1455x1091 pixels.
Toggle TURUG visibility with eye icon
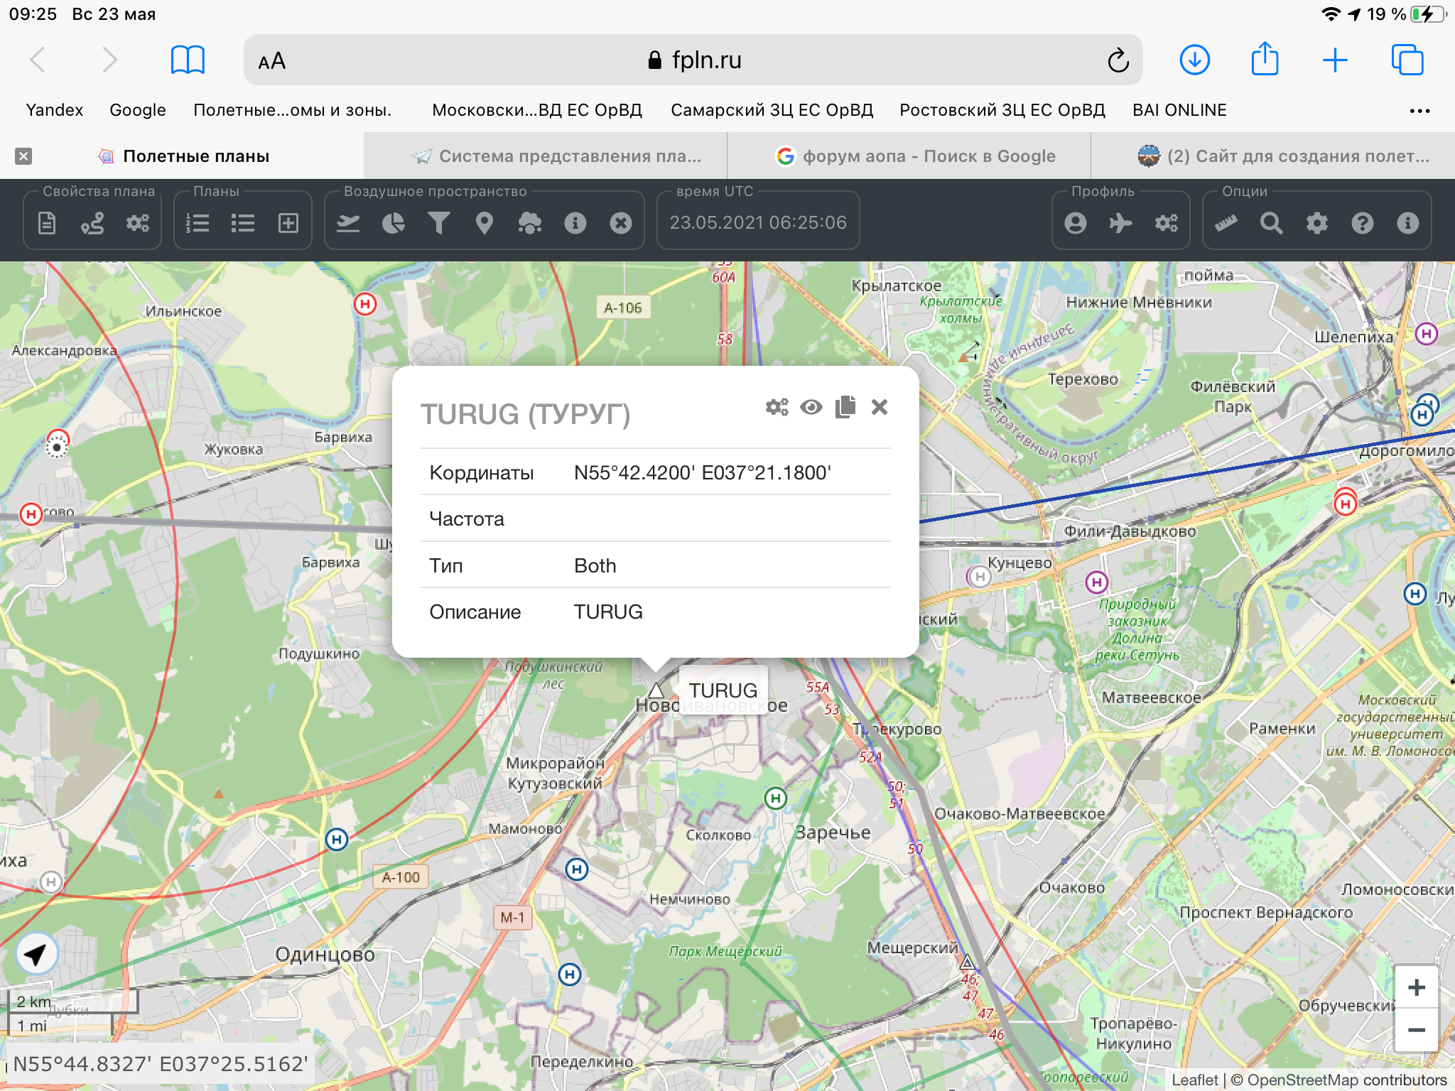(811, 407)
